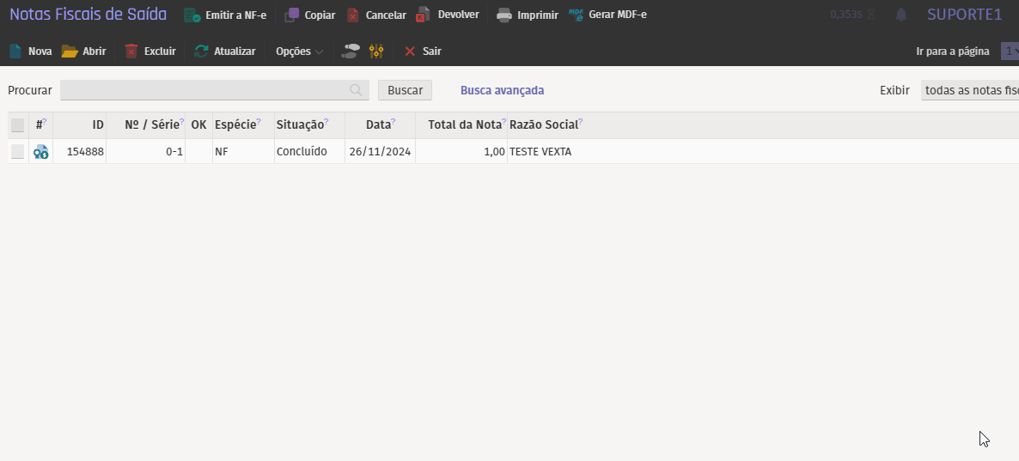Click the Emitir a NF-e icon

192,15
